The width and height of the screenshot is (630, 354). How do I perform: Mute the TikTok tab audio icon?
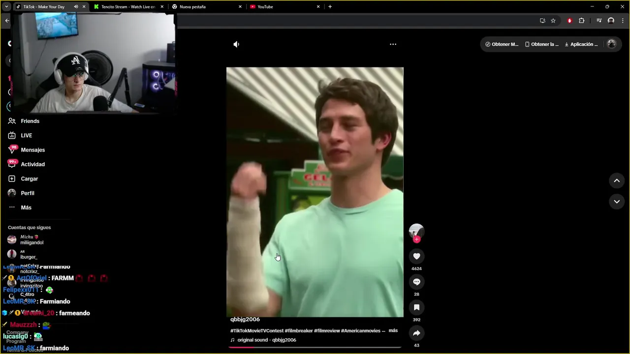(x=76, y=7)
